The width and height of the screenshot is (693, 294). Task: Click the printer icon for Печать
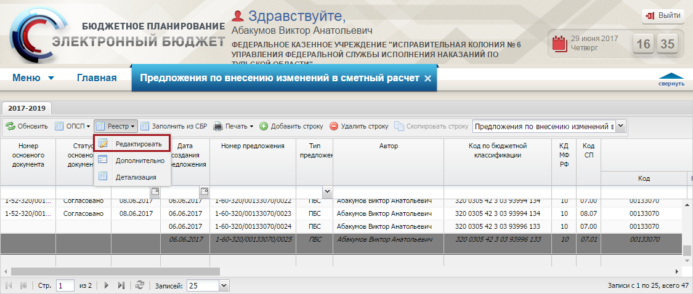click(x=218, y=126)
